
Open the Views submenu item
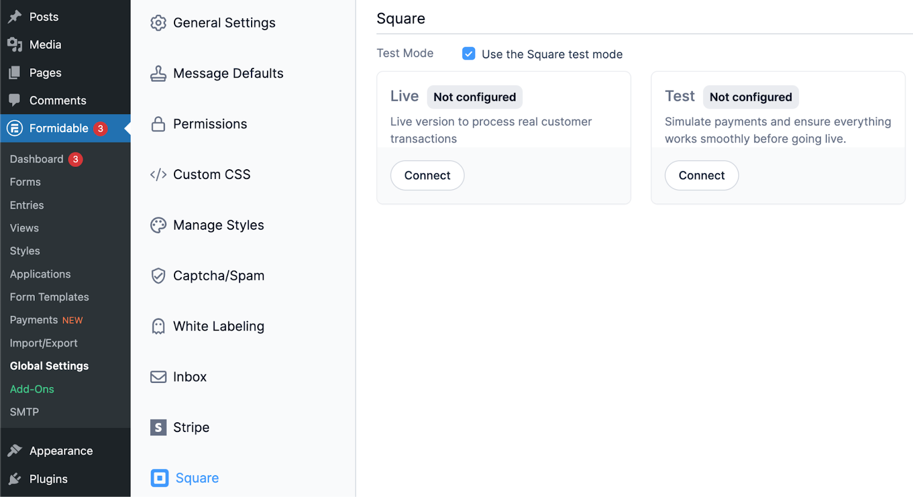pos(25,228)
